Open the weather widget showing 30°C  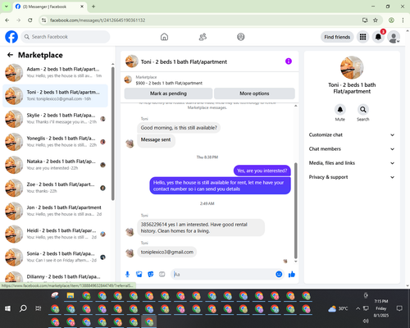click(x=338, y=308)
